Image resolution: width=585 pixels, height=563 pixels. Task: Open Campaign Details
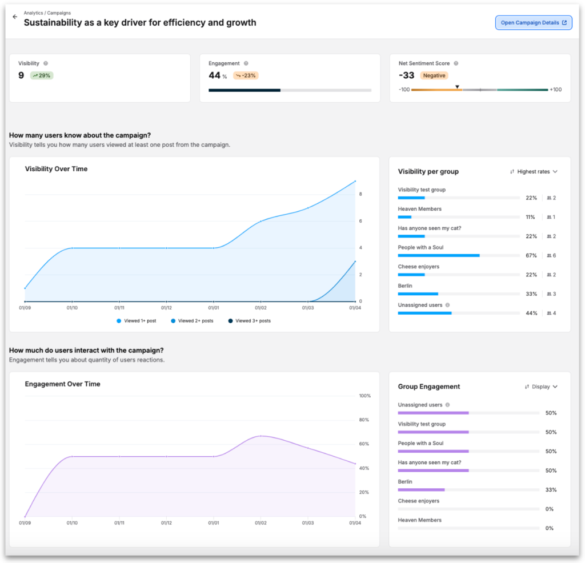click(531, 22)
